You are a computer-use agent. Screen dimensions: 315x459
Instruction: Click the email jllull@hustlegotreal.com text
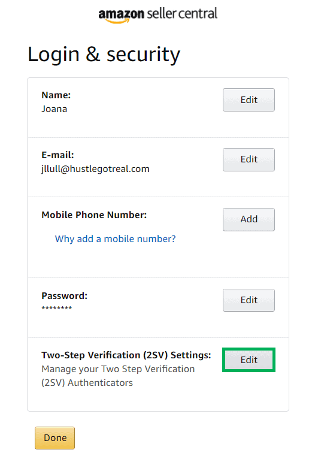[x=95, y=169]
